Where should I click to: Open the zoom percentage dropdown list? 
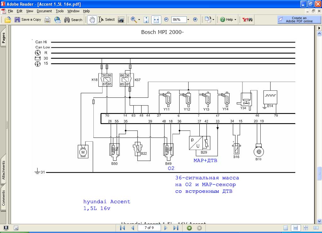coord(188,20)
